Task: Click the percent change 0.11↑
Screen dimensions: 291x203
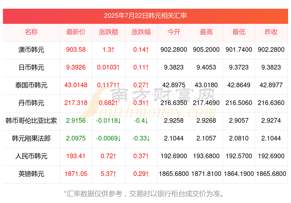Action: (x=141, y=67)
